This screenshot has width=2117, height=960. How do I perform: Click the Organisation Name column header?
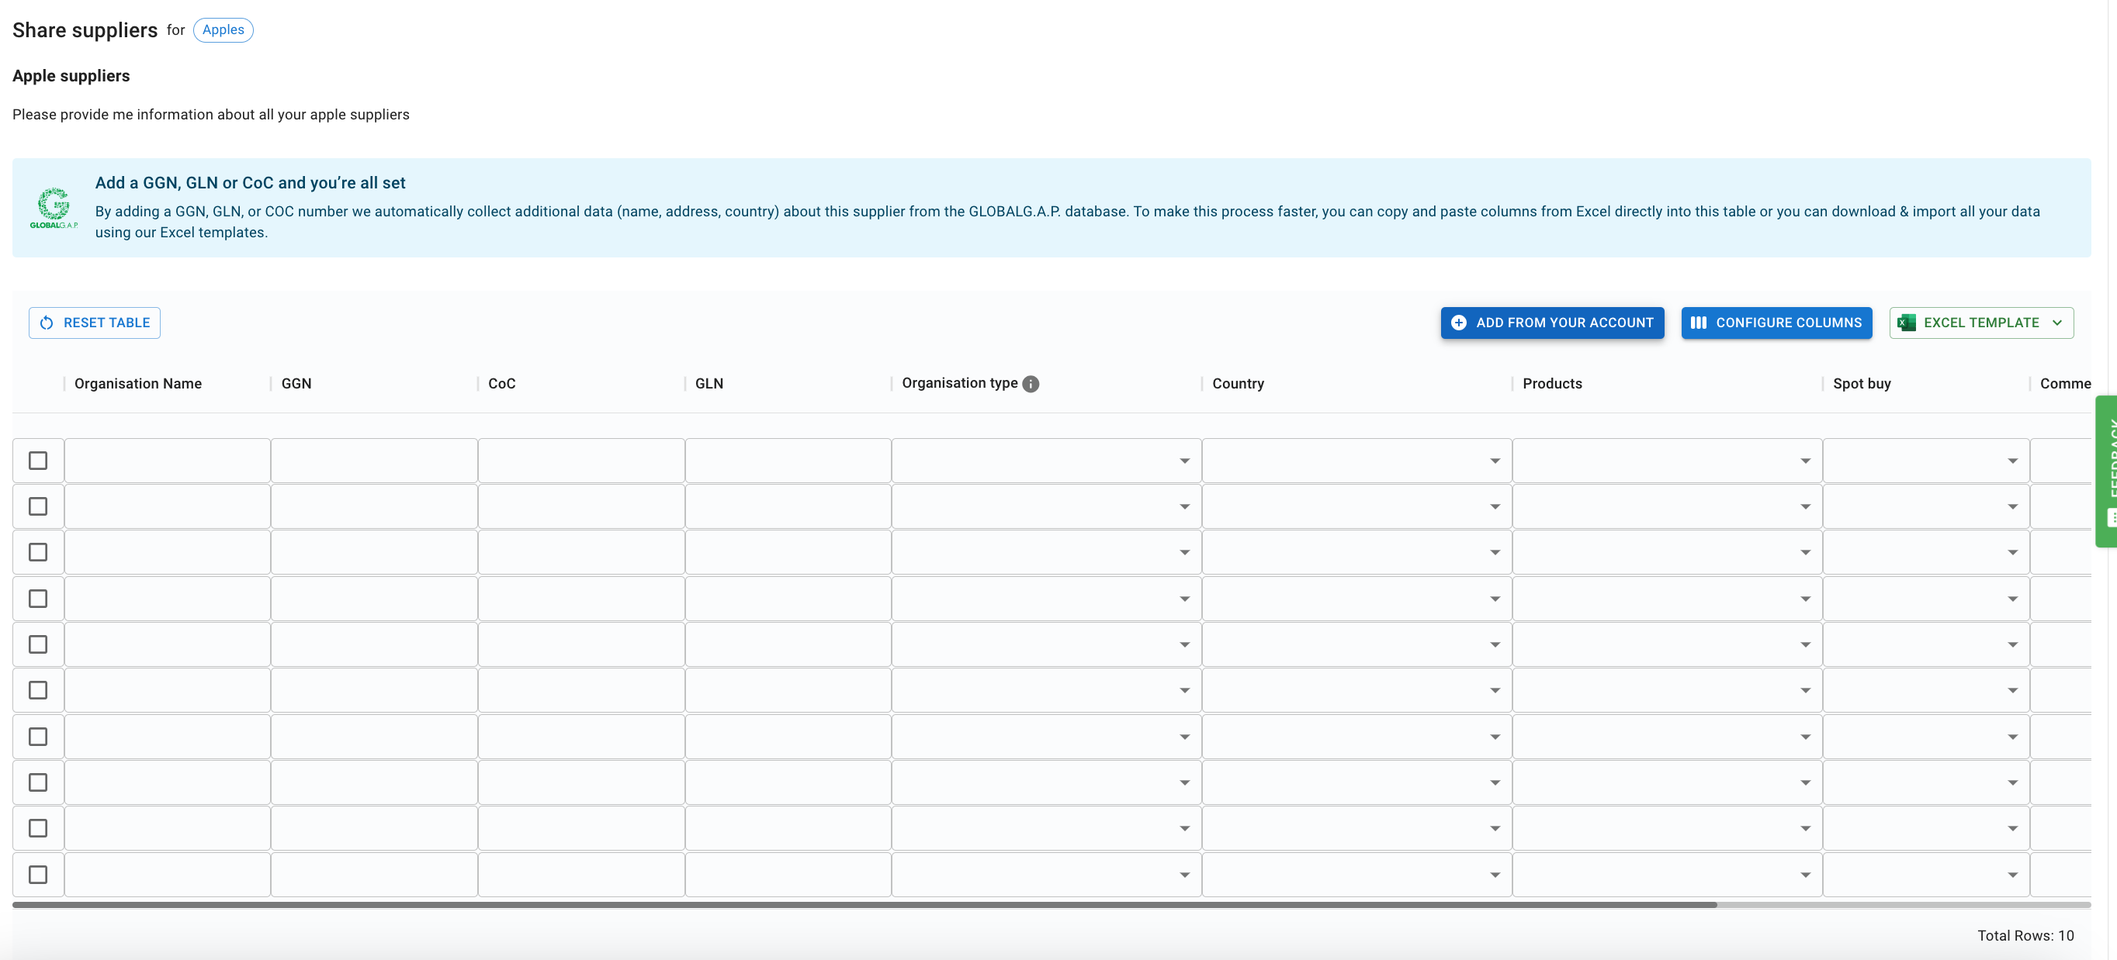coord(138,384)
